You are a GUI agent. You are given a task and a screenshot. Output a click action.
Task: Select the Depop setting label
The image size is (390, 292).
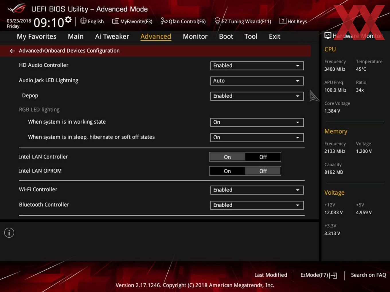pyautogui.click(x=30, y=96)
